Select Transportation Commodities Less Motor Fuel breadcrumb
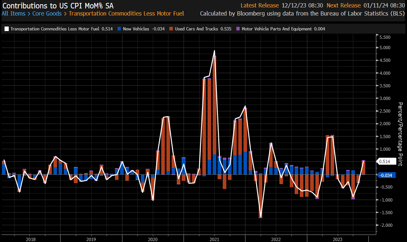 pos(126,14)
